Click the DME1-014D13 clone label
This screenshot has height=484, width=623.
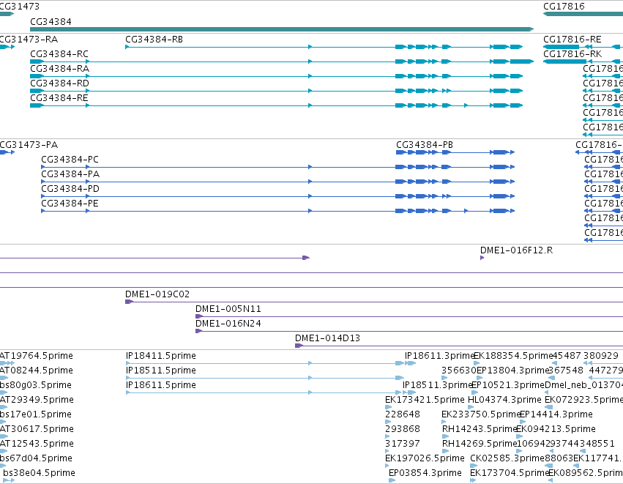pyautogui.click(x=327, y=338)
